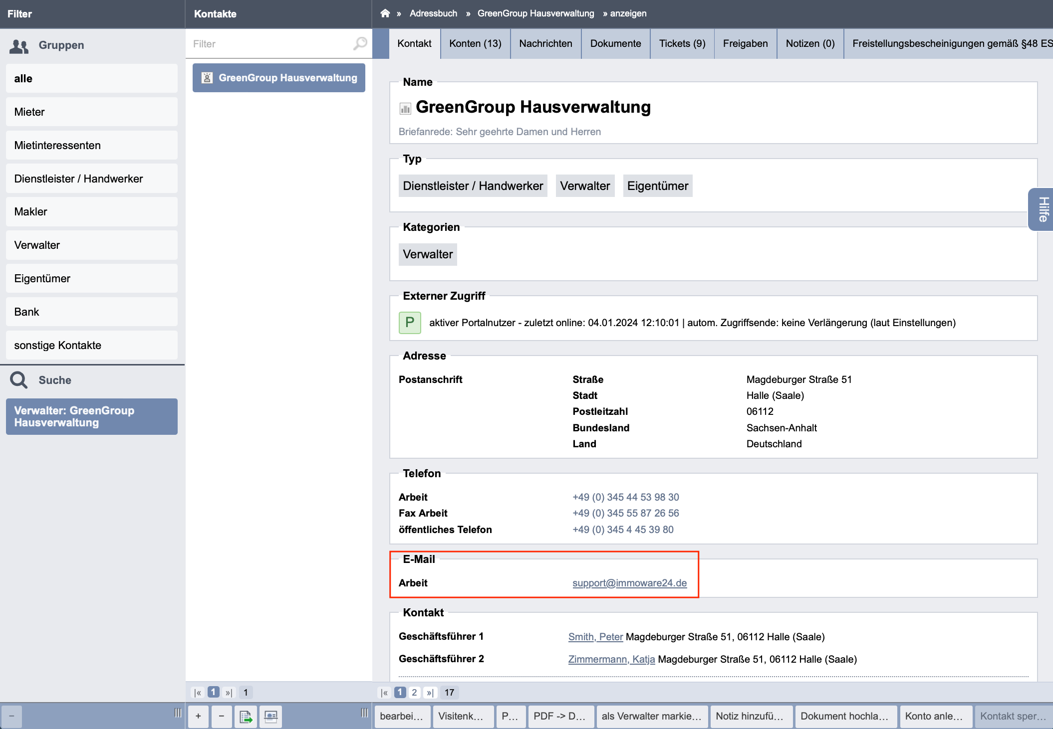The image size is (1053, 729).
Task: Select the alle group filter
Action: coord(92,78)
